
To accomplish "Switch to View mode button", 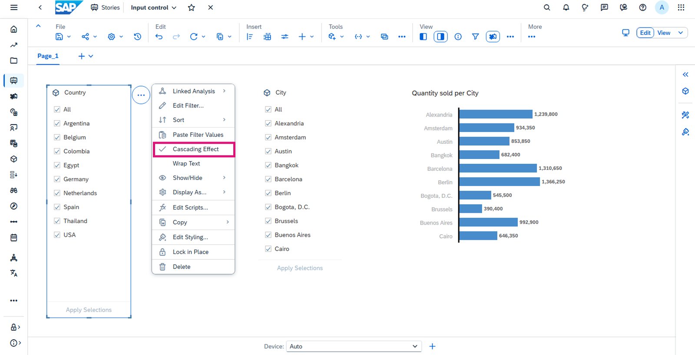I will [x=664, y=33].
